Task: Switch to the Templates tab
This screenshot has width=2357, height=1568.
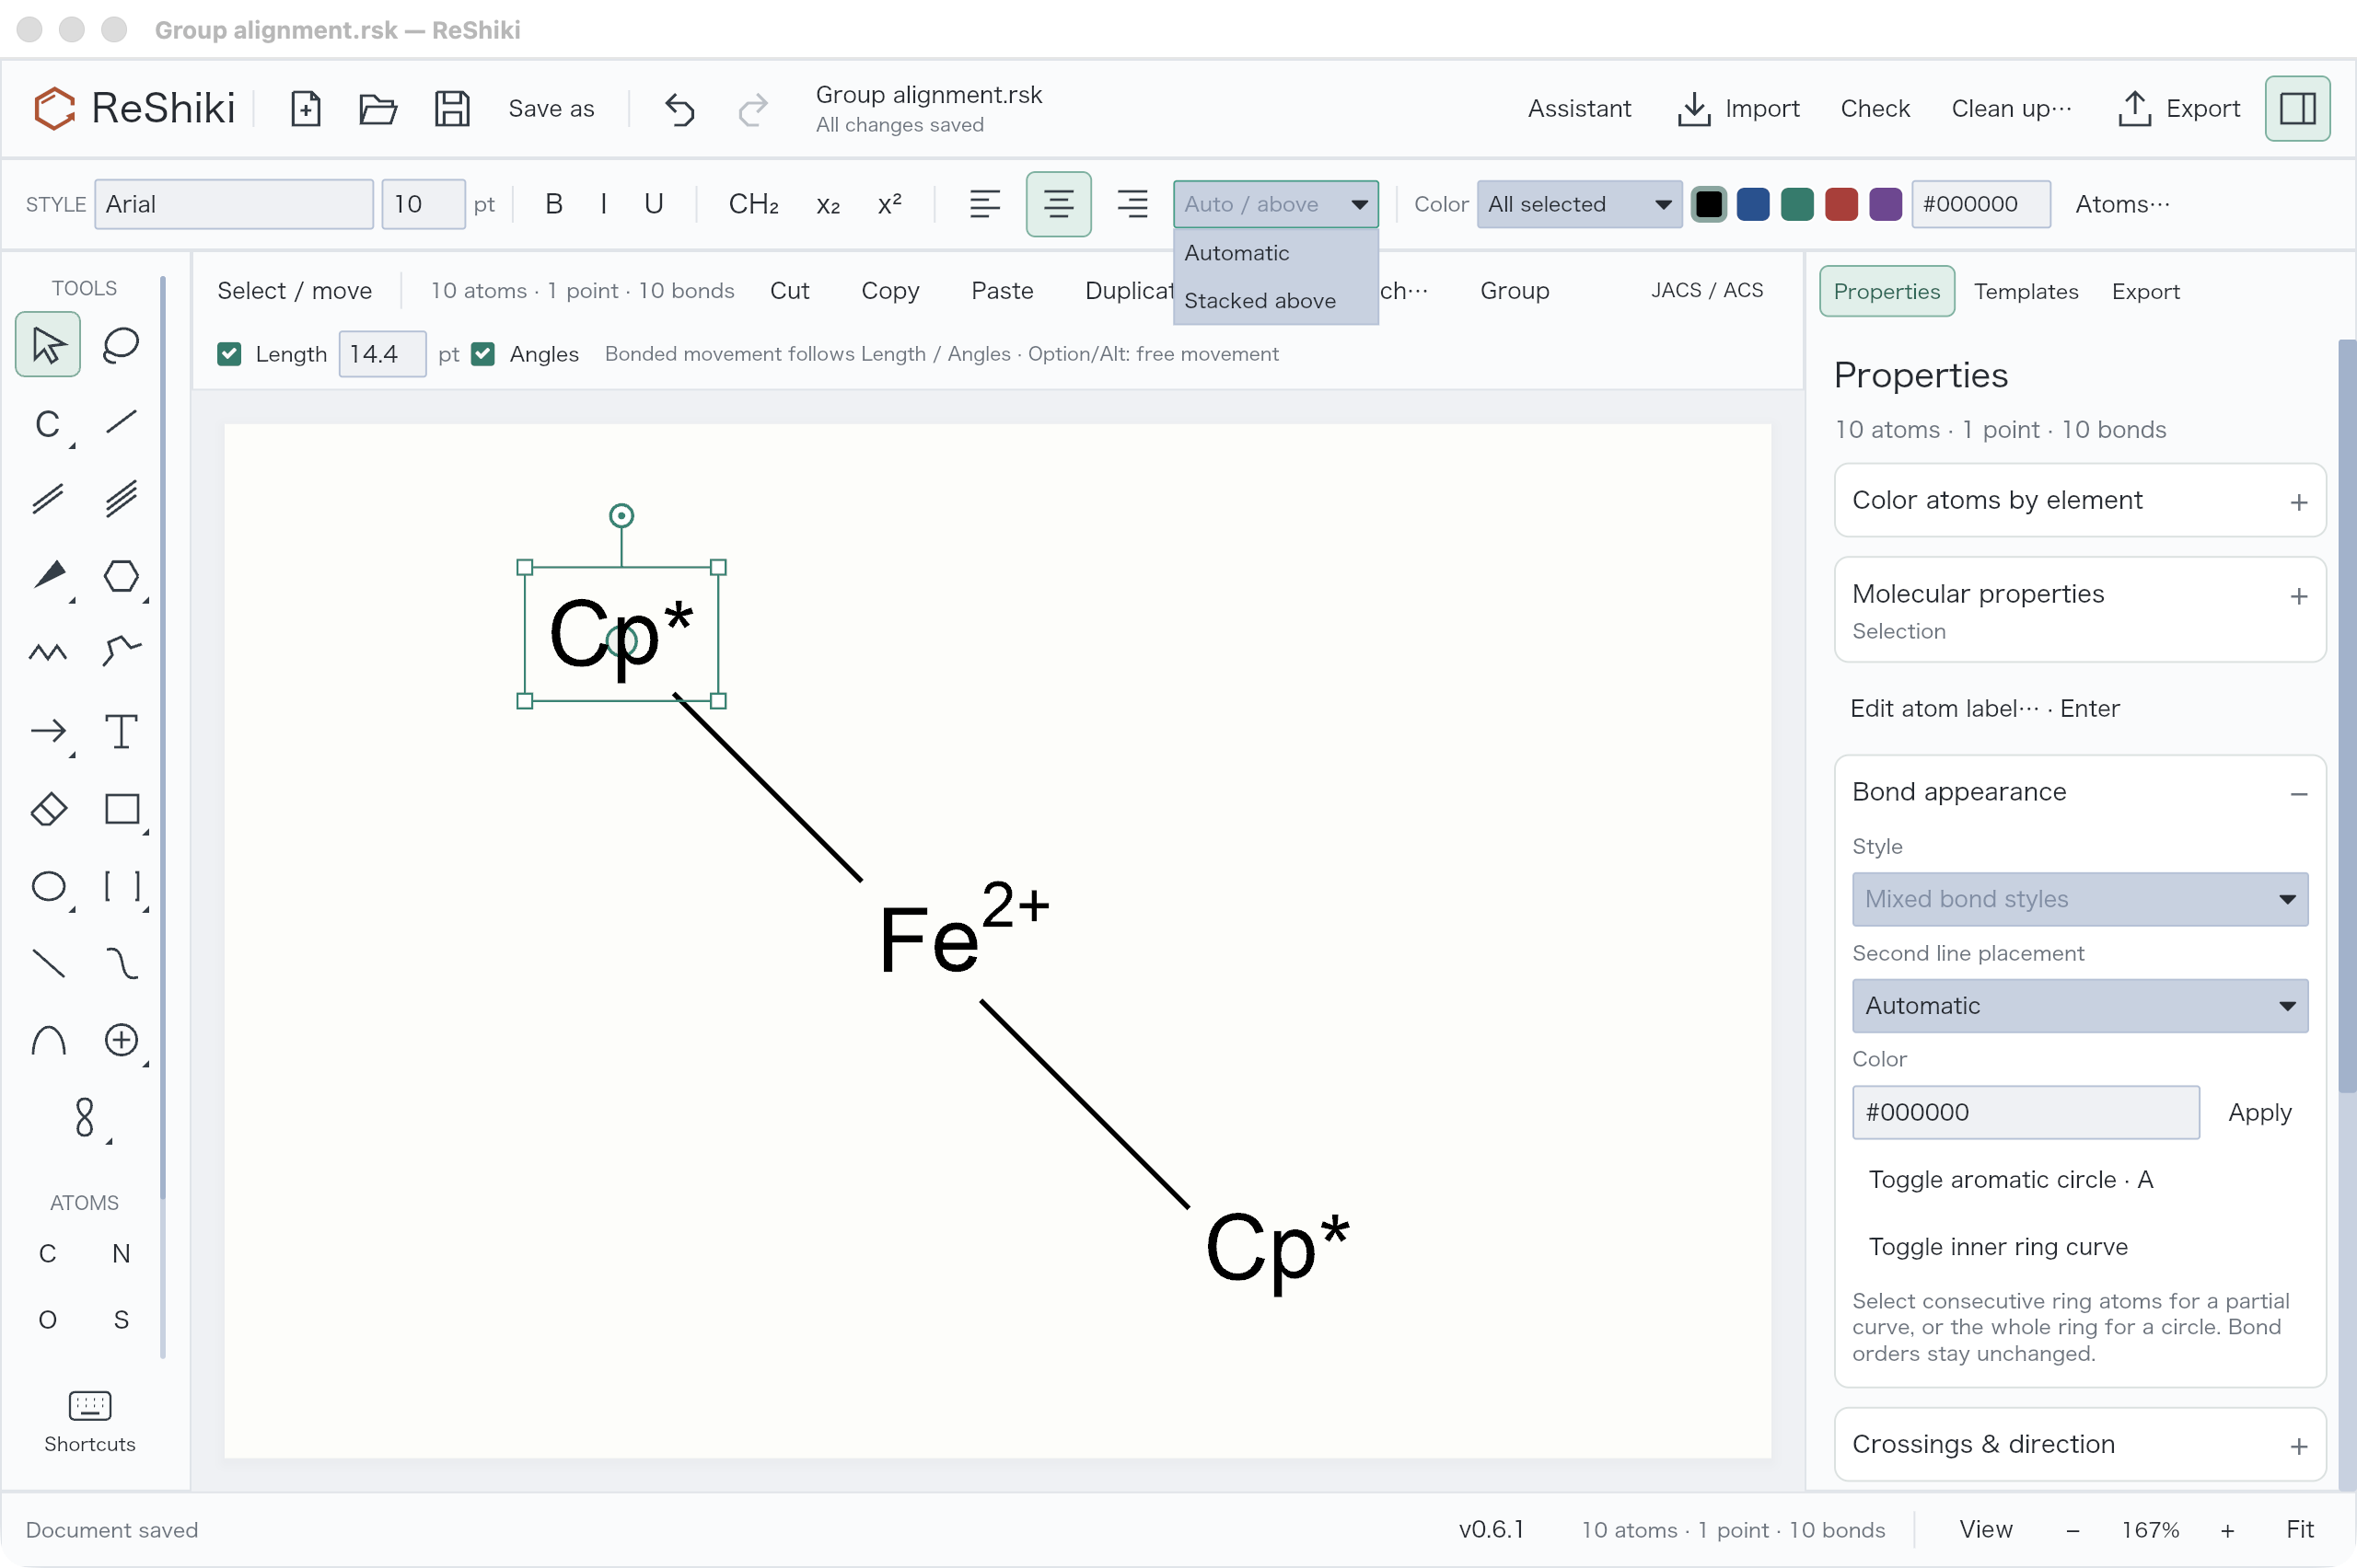Action: tap(2026, 291)
